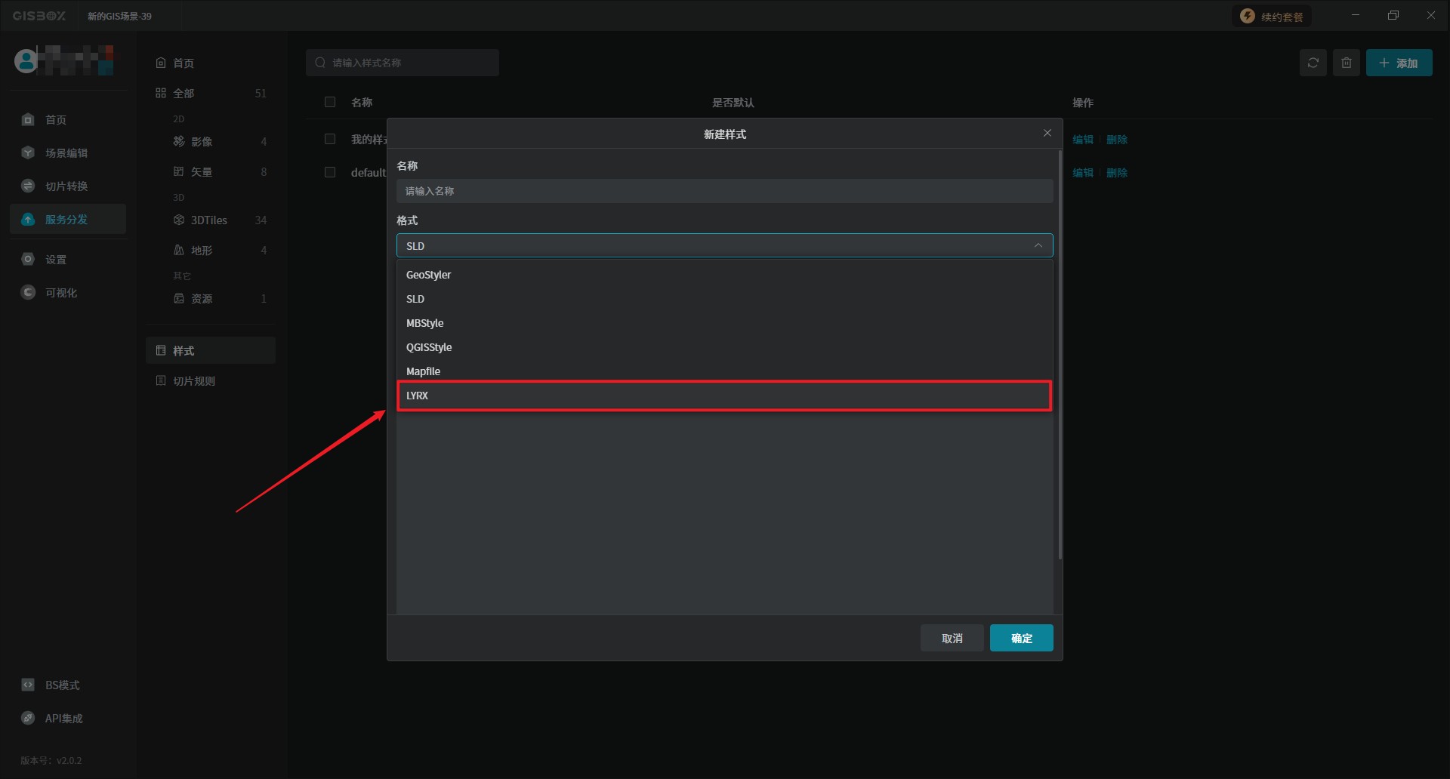Click the 取消 cancel button
Image resolution: width=1450 pixels, height=779 pixels.
point(952,638)
